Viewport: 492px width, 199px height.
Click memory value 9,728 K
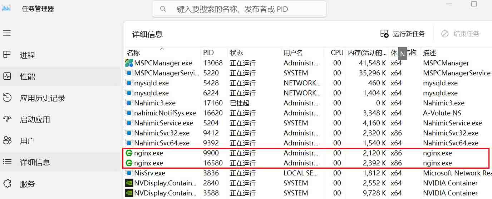coord(374,193)
